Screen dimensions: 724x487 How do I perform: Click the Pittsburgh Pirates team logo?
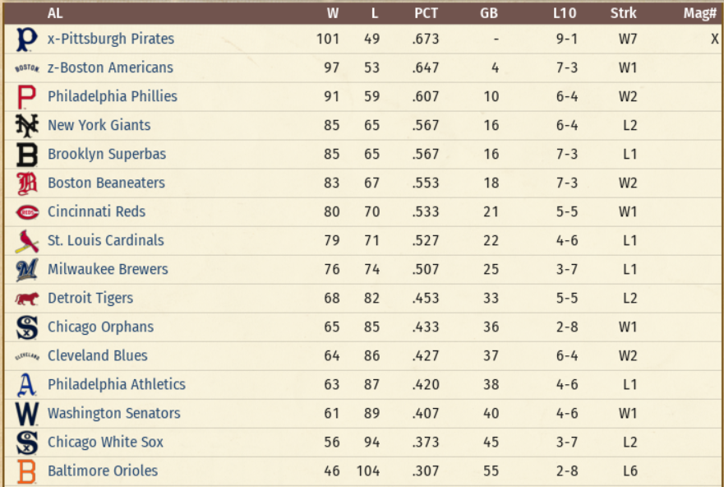(x=26, y=39)
